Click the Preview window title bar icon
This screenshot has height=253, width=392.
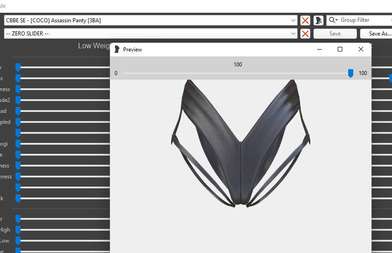coord(117,49)
